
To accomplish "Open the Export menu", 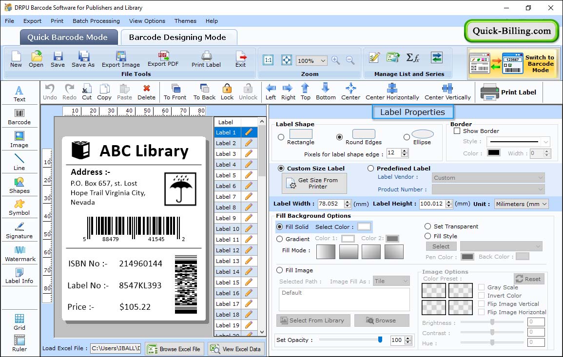I will (32, 21).
